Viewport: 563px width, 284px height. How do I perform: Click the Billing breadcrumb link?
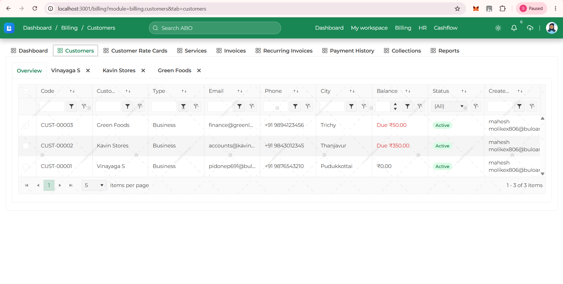[x=69, y=28]
